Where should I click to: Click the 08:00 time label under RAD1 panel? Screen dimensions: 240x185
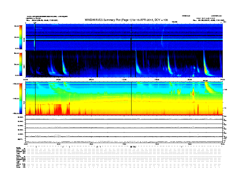pos(91,80)
